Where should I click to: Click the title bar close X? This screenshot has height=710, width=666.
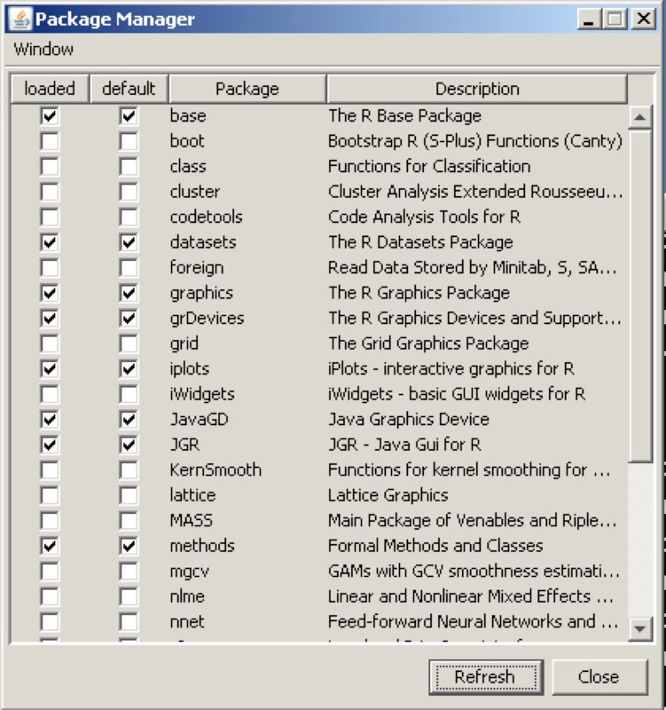[x=644, y=19]
